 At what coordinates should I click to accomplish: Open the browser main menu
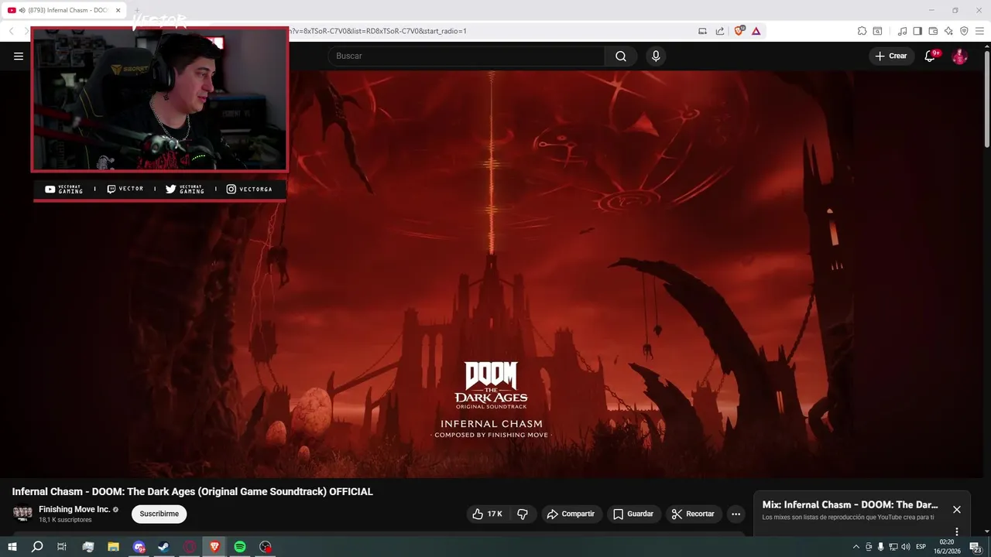click(979, 31)
